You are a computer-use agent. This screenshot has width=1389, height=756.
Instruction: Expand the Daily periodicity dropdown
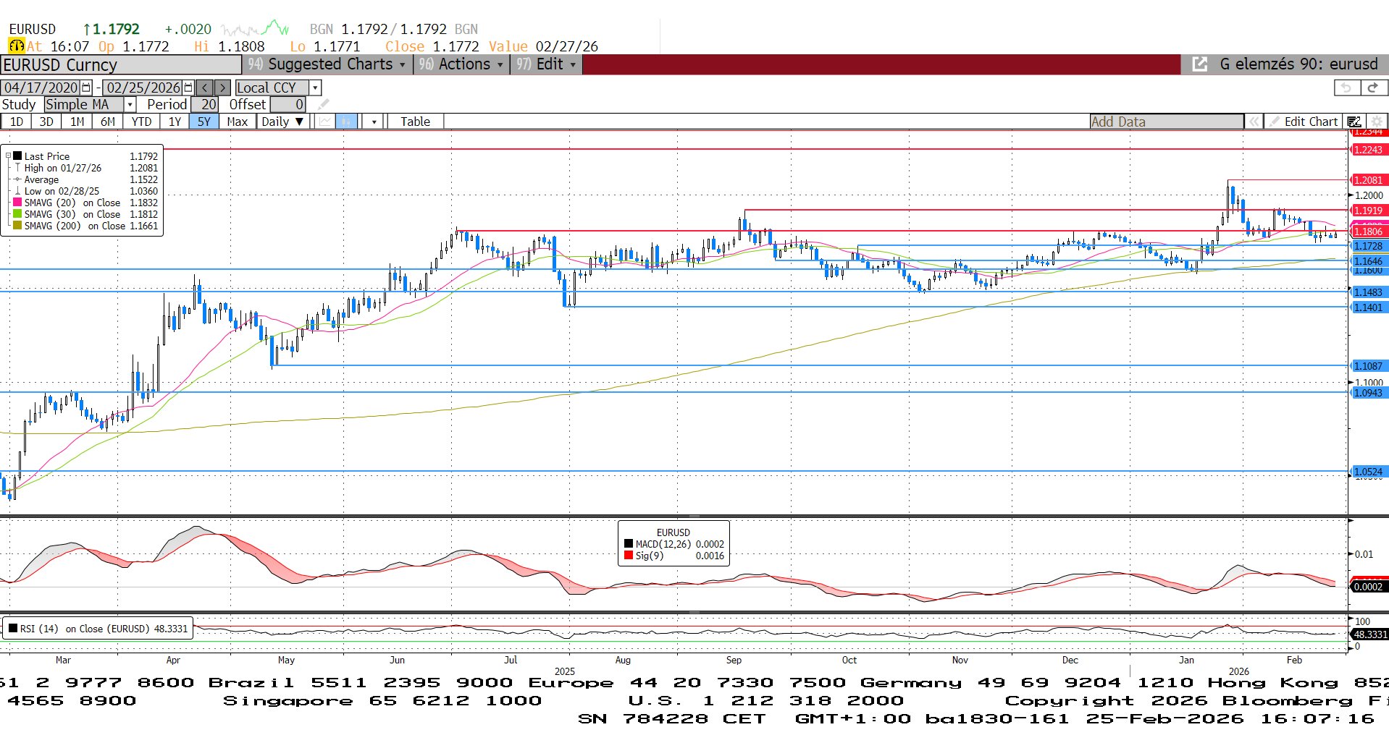[282, 122]
